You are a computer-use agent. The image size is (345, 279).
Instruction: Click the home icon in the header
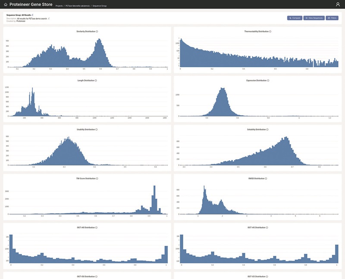coord(6,4)
